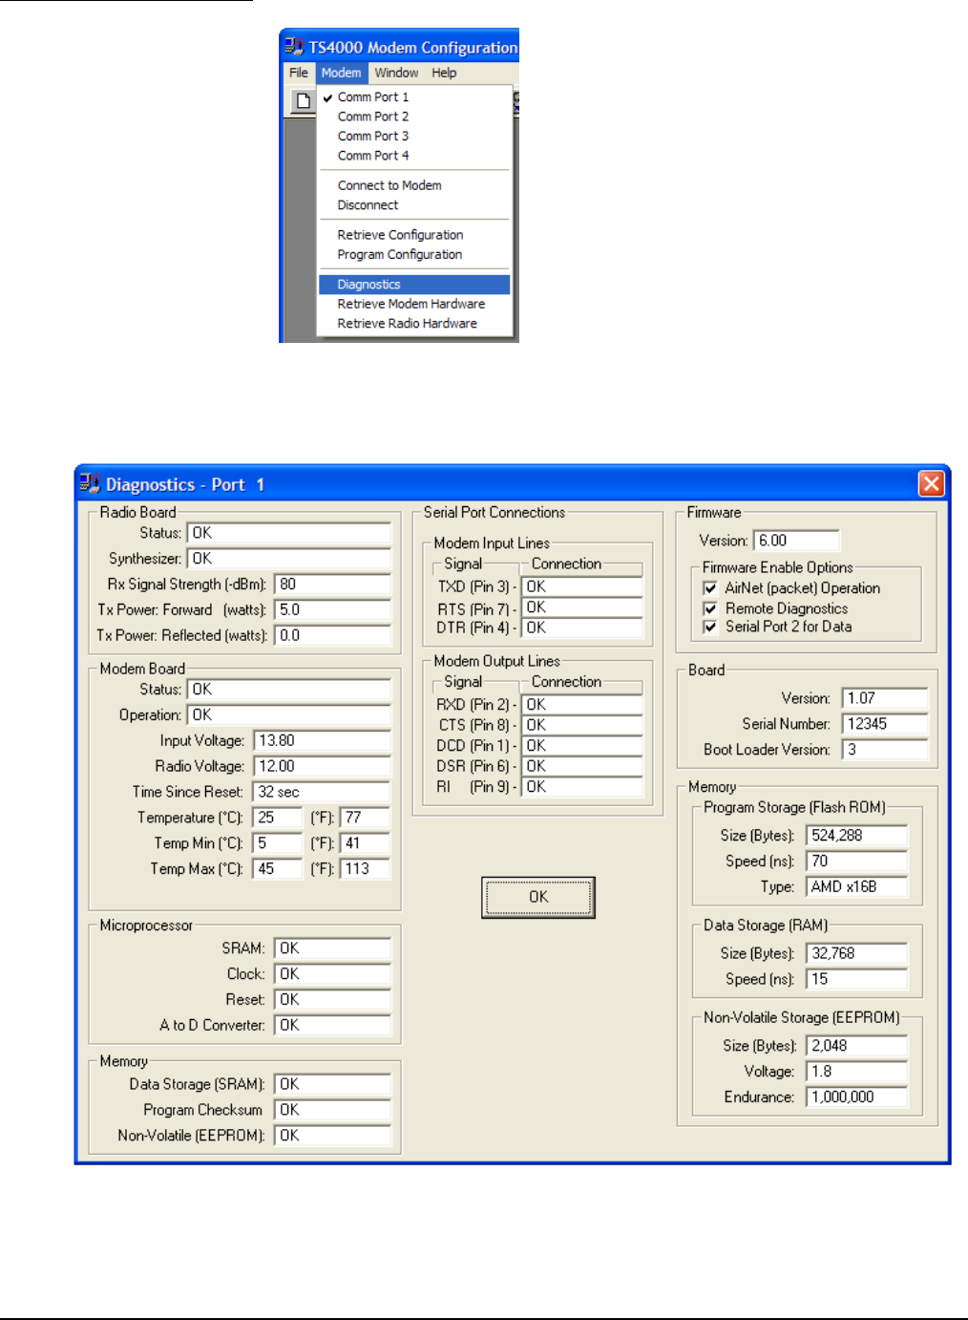Choose Disconnect from the Modem menu
The width and height of the screenshot is (968, 1320).
414,205
